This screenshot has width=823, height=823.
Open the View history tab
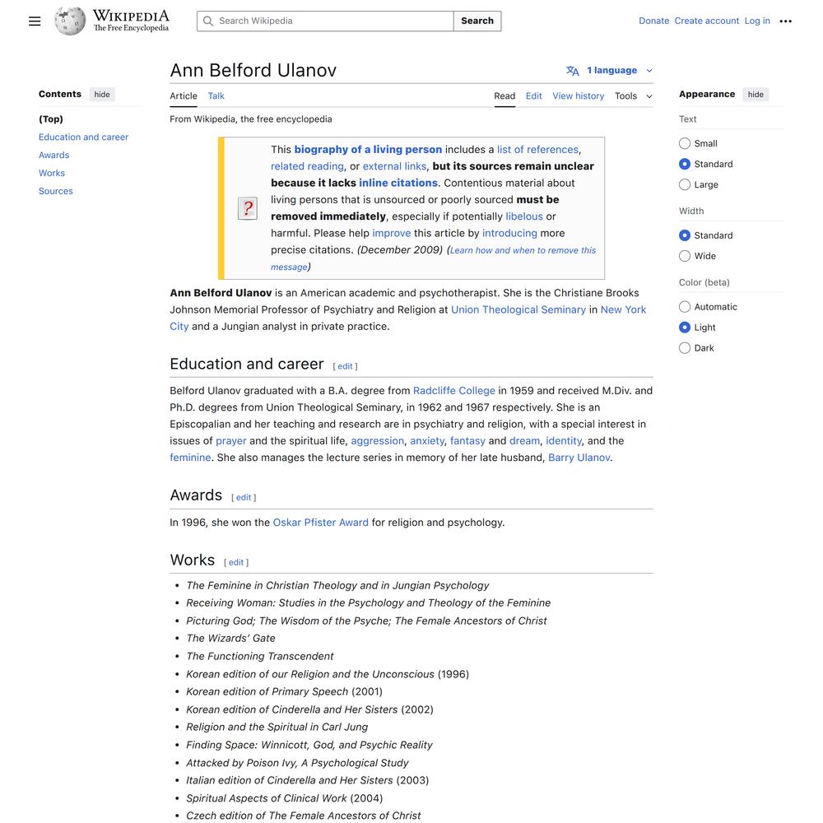[x=578, y=96]
